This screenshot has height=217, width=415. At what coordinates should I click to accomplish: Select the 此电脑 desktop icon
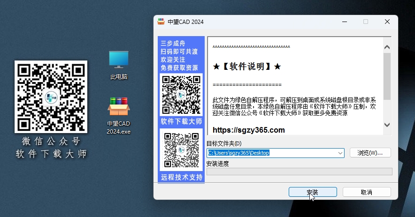(119, 65)
